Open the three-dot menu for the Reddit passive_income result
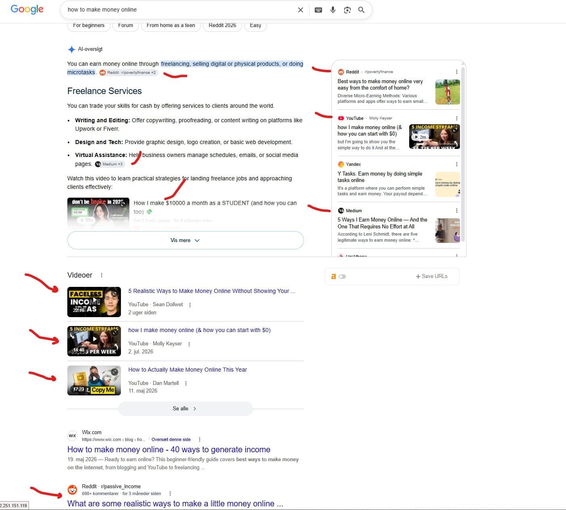Viewport: 566px width, 510px height. click(170, 493)
